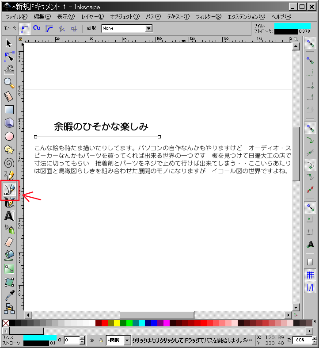Toggle snap to guides
The height and width of the screenshot is (348, 319).
pos(310,287)
